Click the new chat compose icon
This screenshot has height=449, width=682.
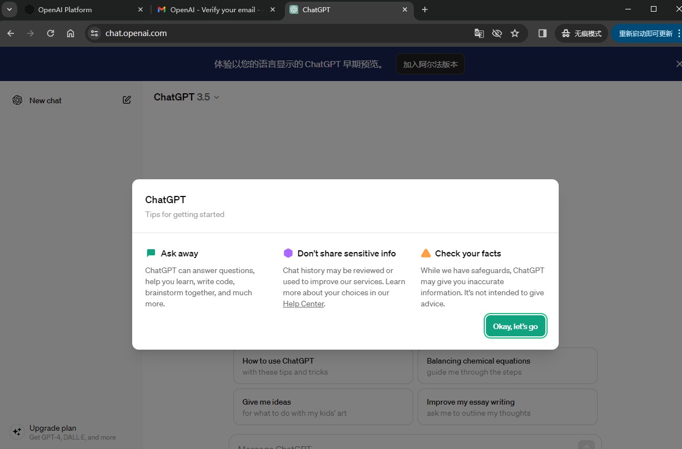(x=127, y=100)
